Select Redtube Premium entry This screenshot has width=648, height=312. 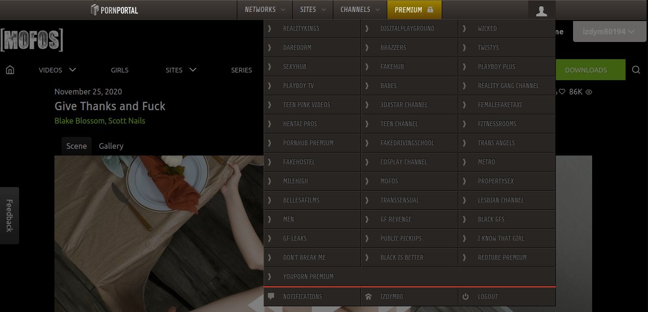pos(507,257)
